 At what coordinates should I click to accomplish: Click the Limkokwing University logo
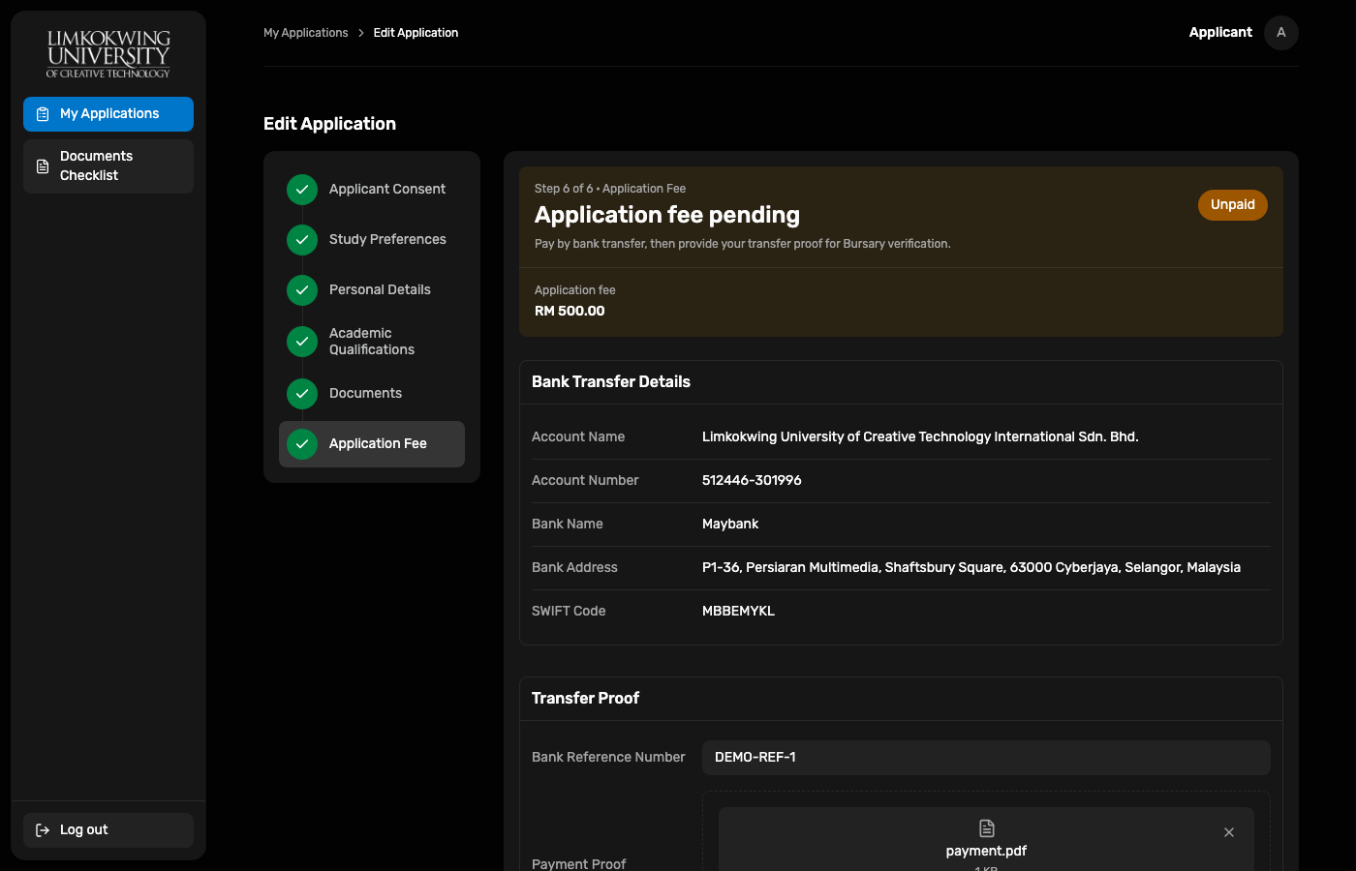pos(108,54)
